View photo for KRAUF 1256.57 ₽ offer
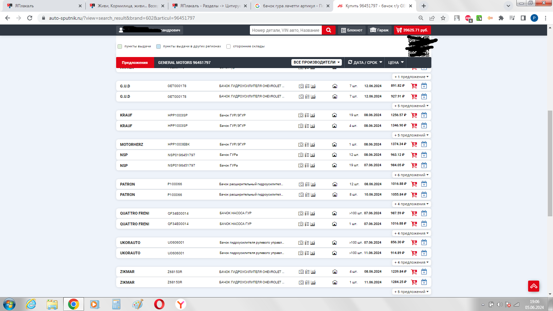 (x=301, y=115)
